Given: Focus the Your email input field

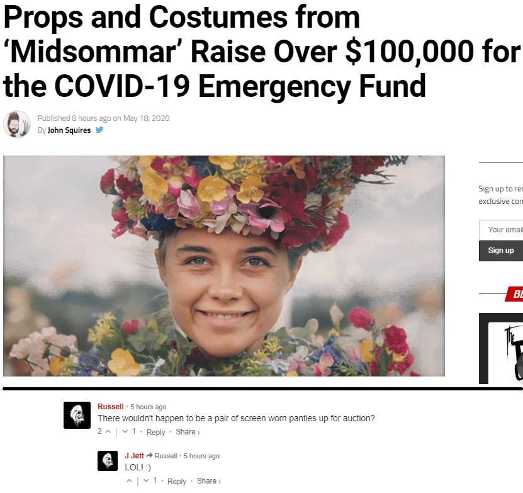Looking at the screenshot, I should (500, 230).
